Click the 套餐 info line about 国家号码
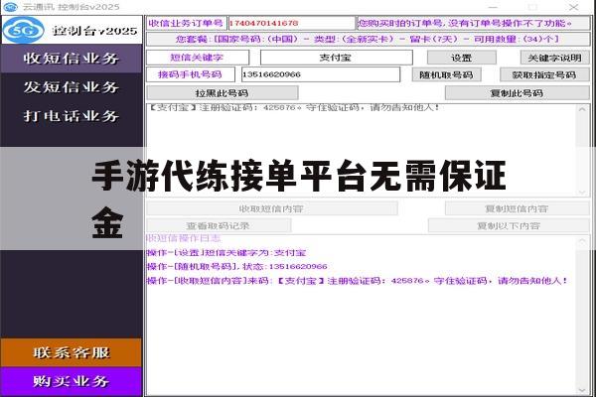This screenshot has width=596, height=397. pos(368,39)
